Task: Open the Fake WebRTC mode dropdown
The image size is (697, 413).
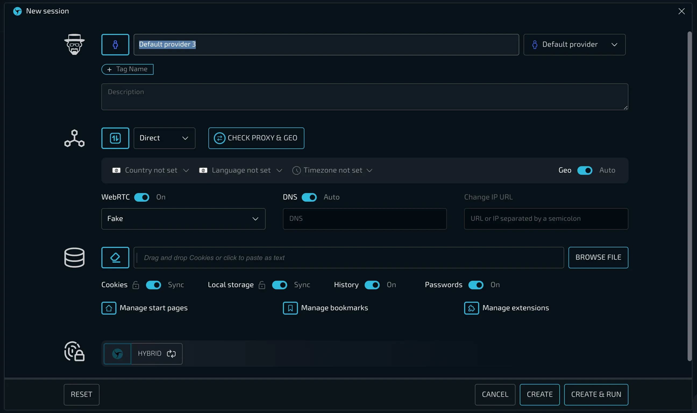Action: click(x=183, y=219)
